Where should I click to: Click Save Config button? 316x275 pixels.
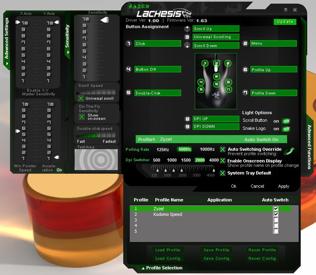[x=216, y=259]
